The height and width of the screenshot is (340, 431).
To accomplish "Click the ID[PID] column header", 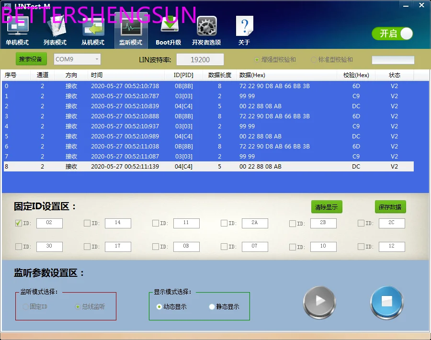I will point(183,75).
